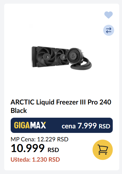Screen dimensions: 122x174
Task: Click the 10.999 main price figure
Action: point(28,148)
